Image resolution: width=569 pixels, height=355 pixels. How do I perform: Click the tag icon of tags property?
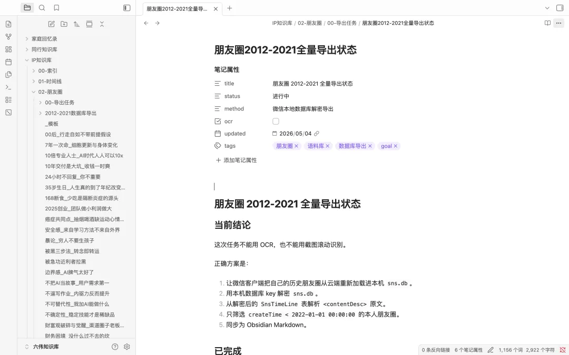(x=218, y=146)
